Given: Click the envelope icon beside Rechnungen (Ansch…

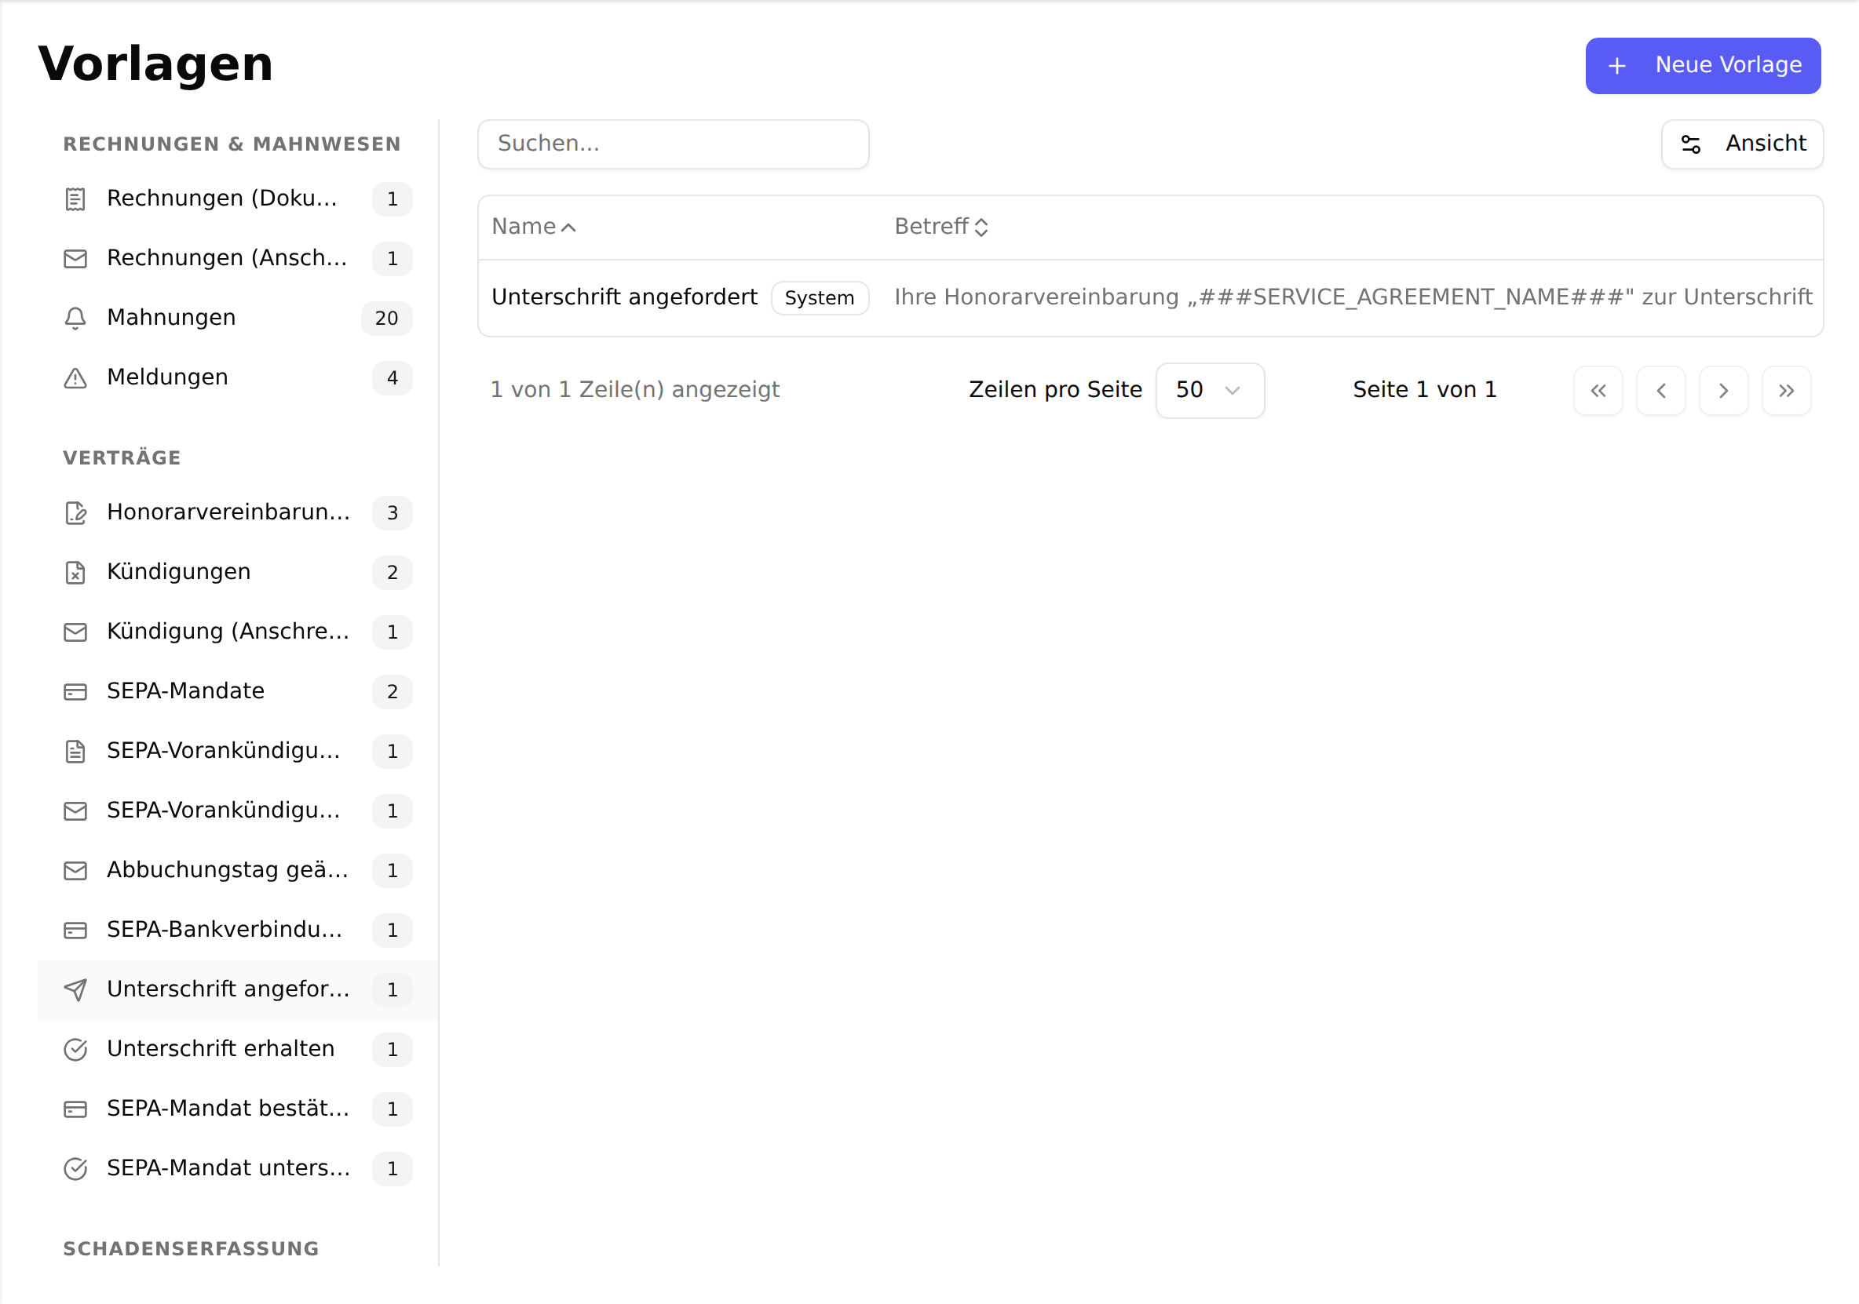Looking at the screenshot, I should coord(75,259).
